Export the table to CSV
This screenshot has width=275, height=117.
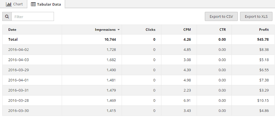pyautogui.click(x=221, y=16)
